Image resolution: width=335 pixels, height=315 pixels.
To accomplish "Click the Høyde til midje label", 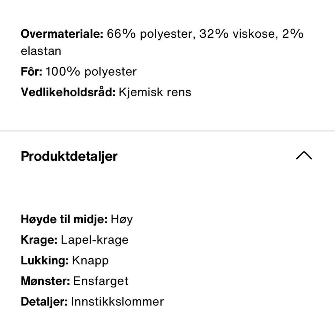I will [x=64, y=219].
